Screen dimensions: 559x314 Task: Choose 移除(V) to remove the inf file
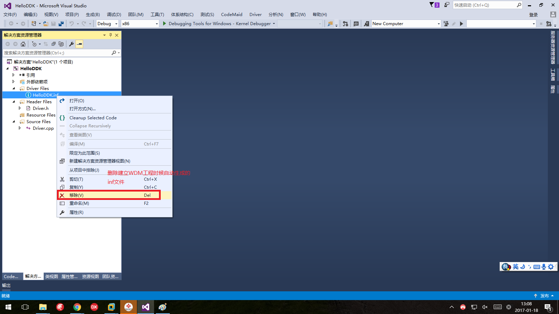point(115,195)
